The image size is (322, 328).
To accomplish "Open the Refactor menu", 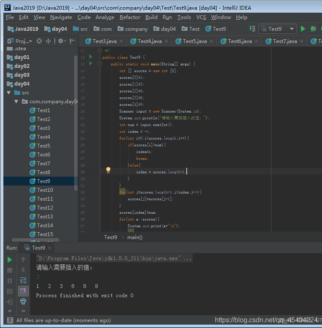I will click(x=130, y=17).
